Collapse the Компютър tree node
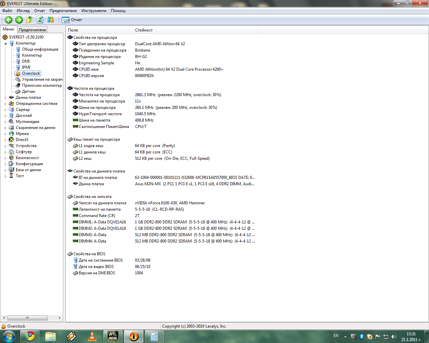The width and height of the screenshot is (429, 343). (5, 44)
